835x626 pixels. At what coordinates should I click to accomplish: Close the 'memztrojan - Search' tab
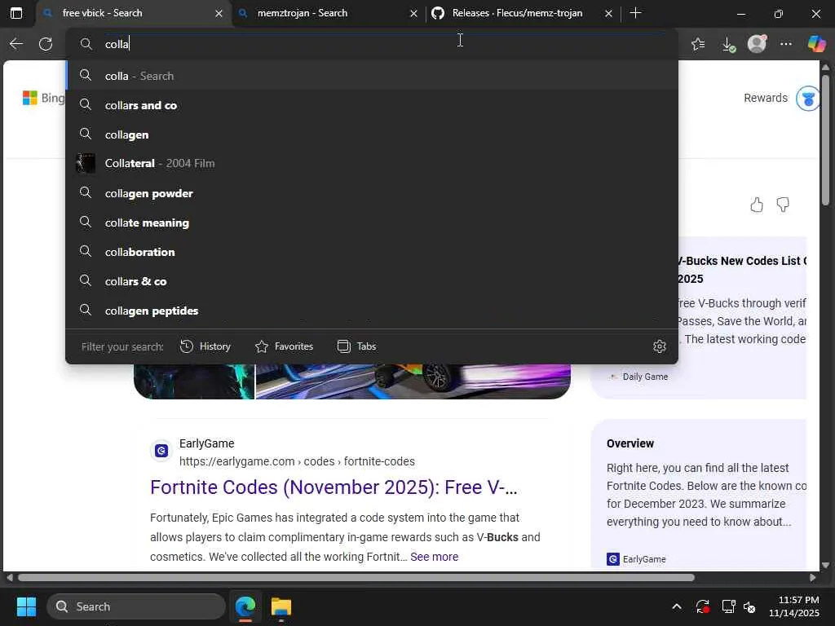pos(413,14)
